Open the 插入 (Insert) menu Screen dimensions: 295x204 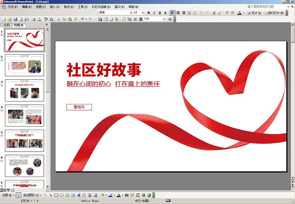point(54,7)
